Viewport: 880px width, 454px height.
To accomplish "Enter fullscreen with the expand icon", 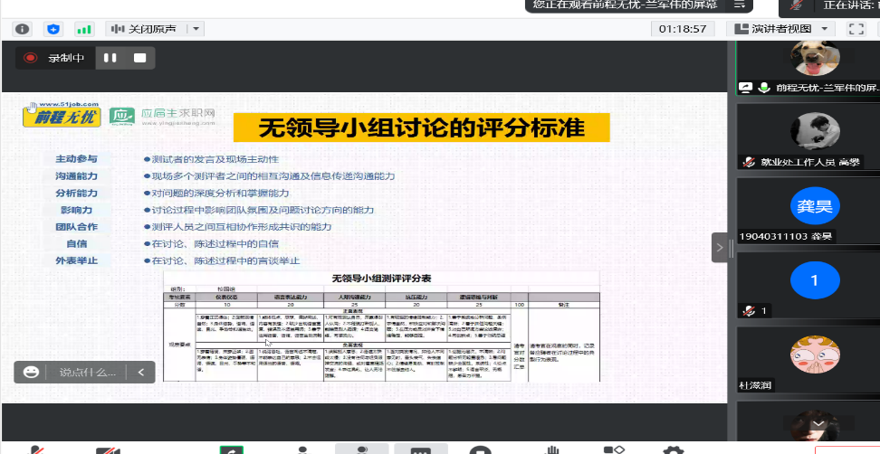I will 853,29.
